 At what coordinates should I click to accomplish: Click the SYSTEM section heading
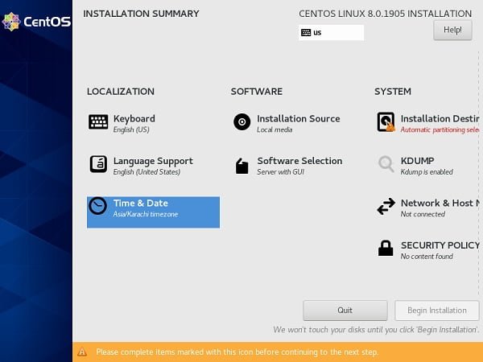pyautogui.click(x=393, y=92)
